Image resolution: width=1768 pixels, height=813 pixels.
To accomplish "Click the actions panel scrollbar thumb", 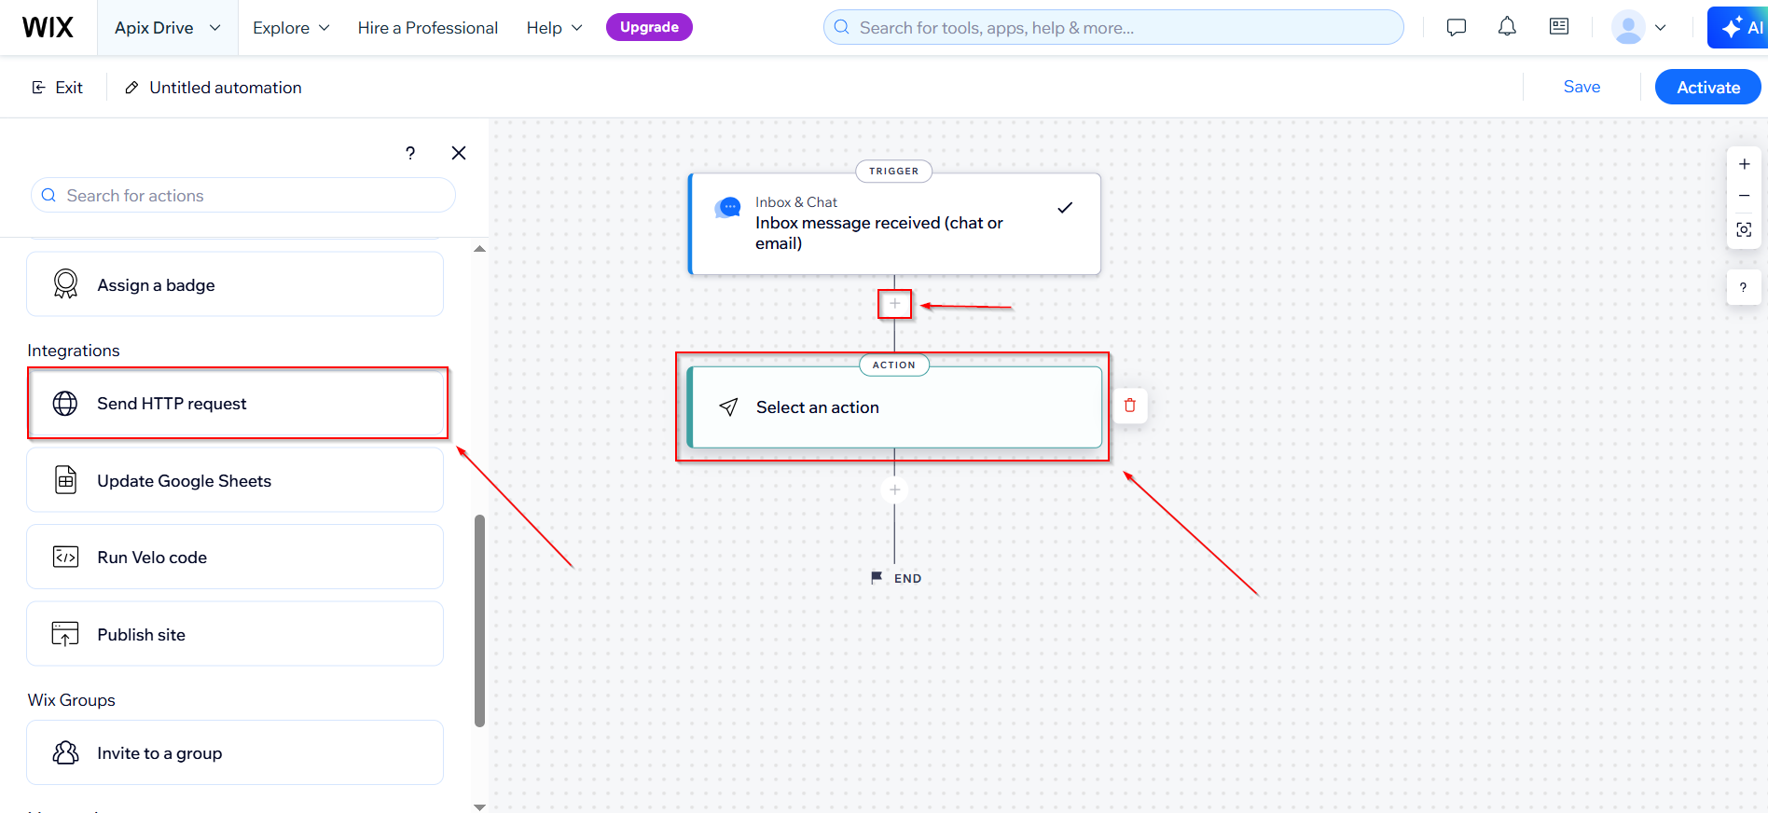I will click(x=479, y=620).
